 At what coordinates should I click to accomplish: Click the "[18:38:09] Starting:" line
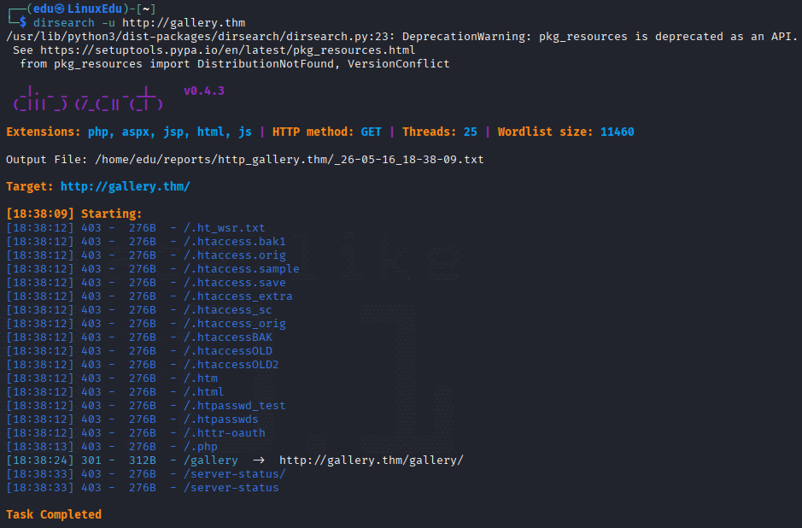(74, 214)
